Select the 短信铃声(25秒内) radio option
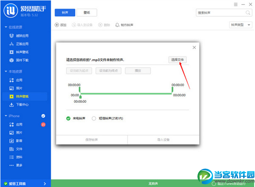This screenshot has height=187, width=255. 94,119
